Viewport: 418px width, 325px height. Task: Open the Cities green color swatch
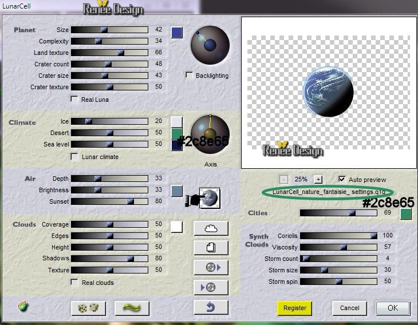406,214
